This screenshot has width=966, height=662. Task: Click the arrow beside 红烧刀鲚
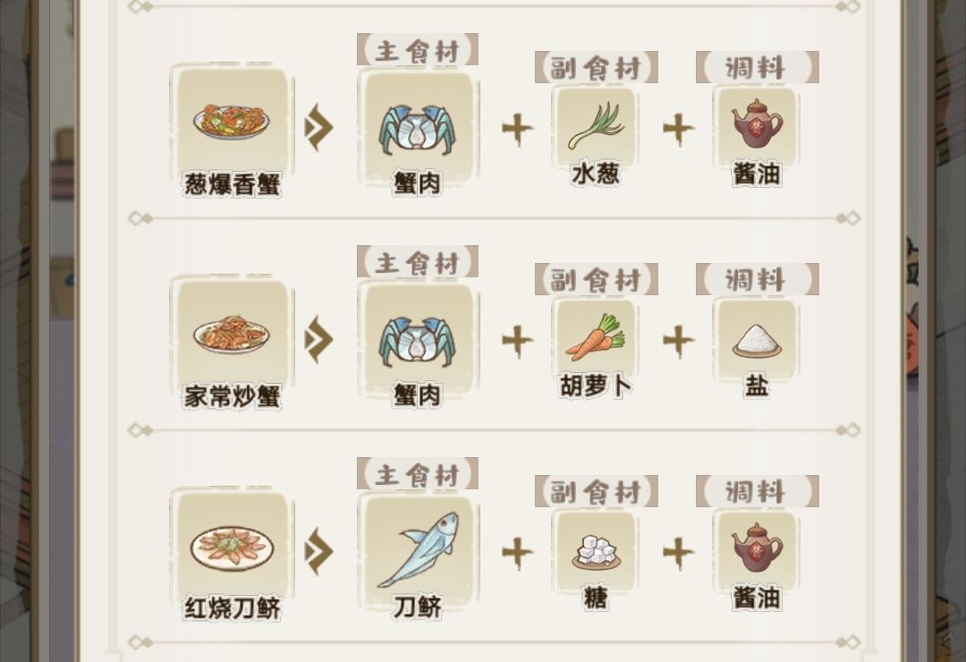click(318, 552)
